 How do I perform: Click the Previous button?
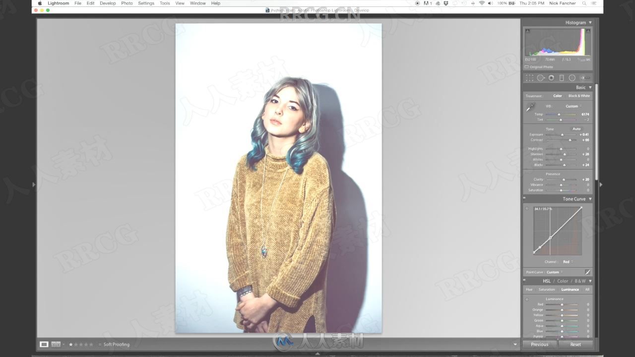click(540, 345)
